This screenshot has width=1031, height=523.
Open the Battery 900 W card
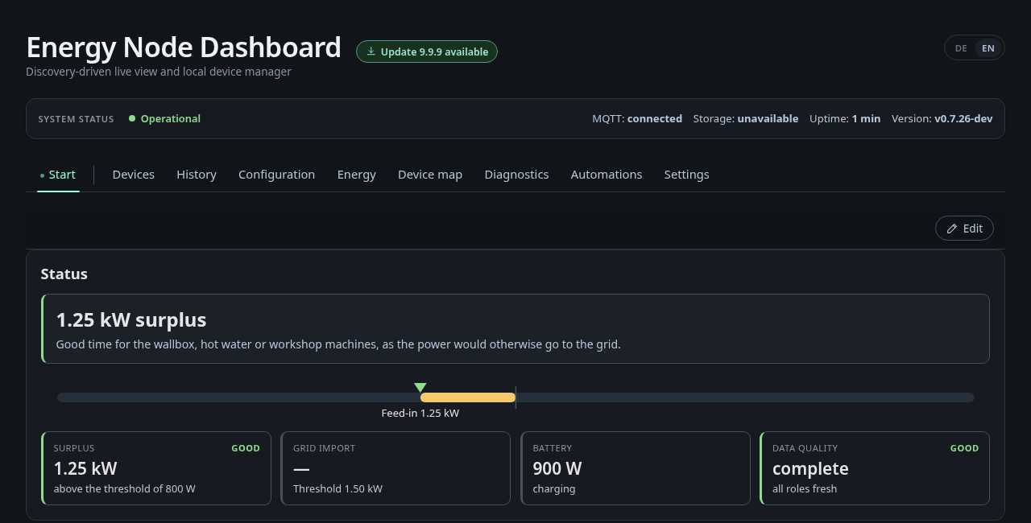point(636,468)
